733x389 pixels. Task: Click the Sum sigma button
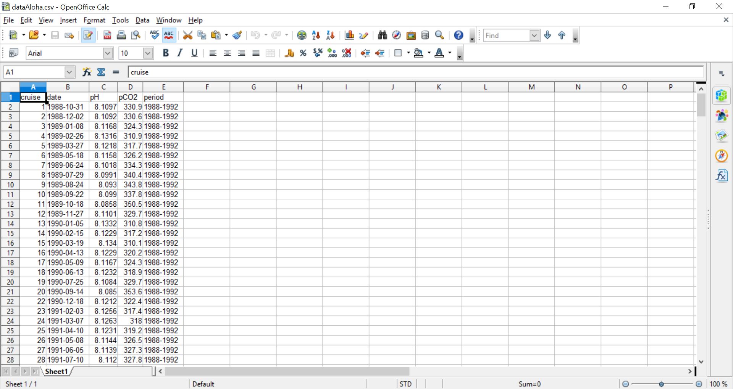[101, 72]
